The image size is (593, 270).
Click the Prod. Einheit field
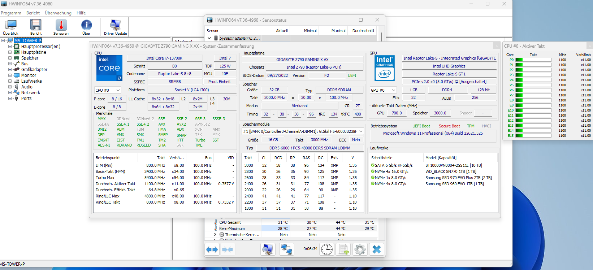click(x=220, y=82)
